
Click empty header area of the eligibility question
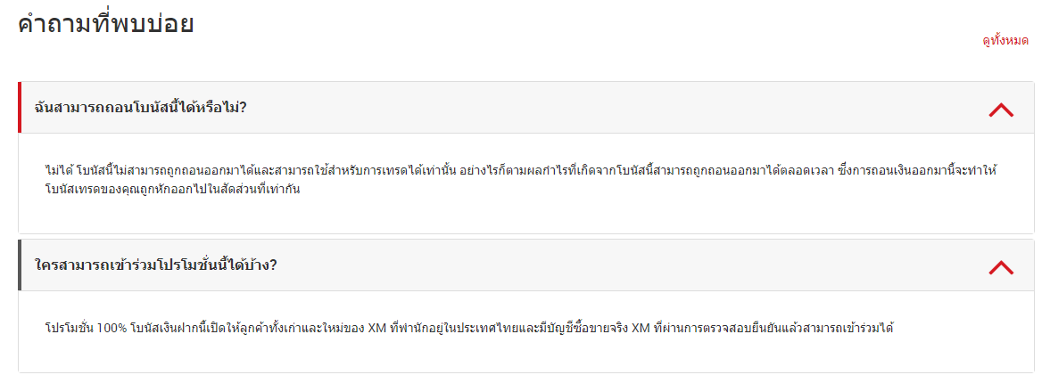[x=624, y=265]
